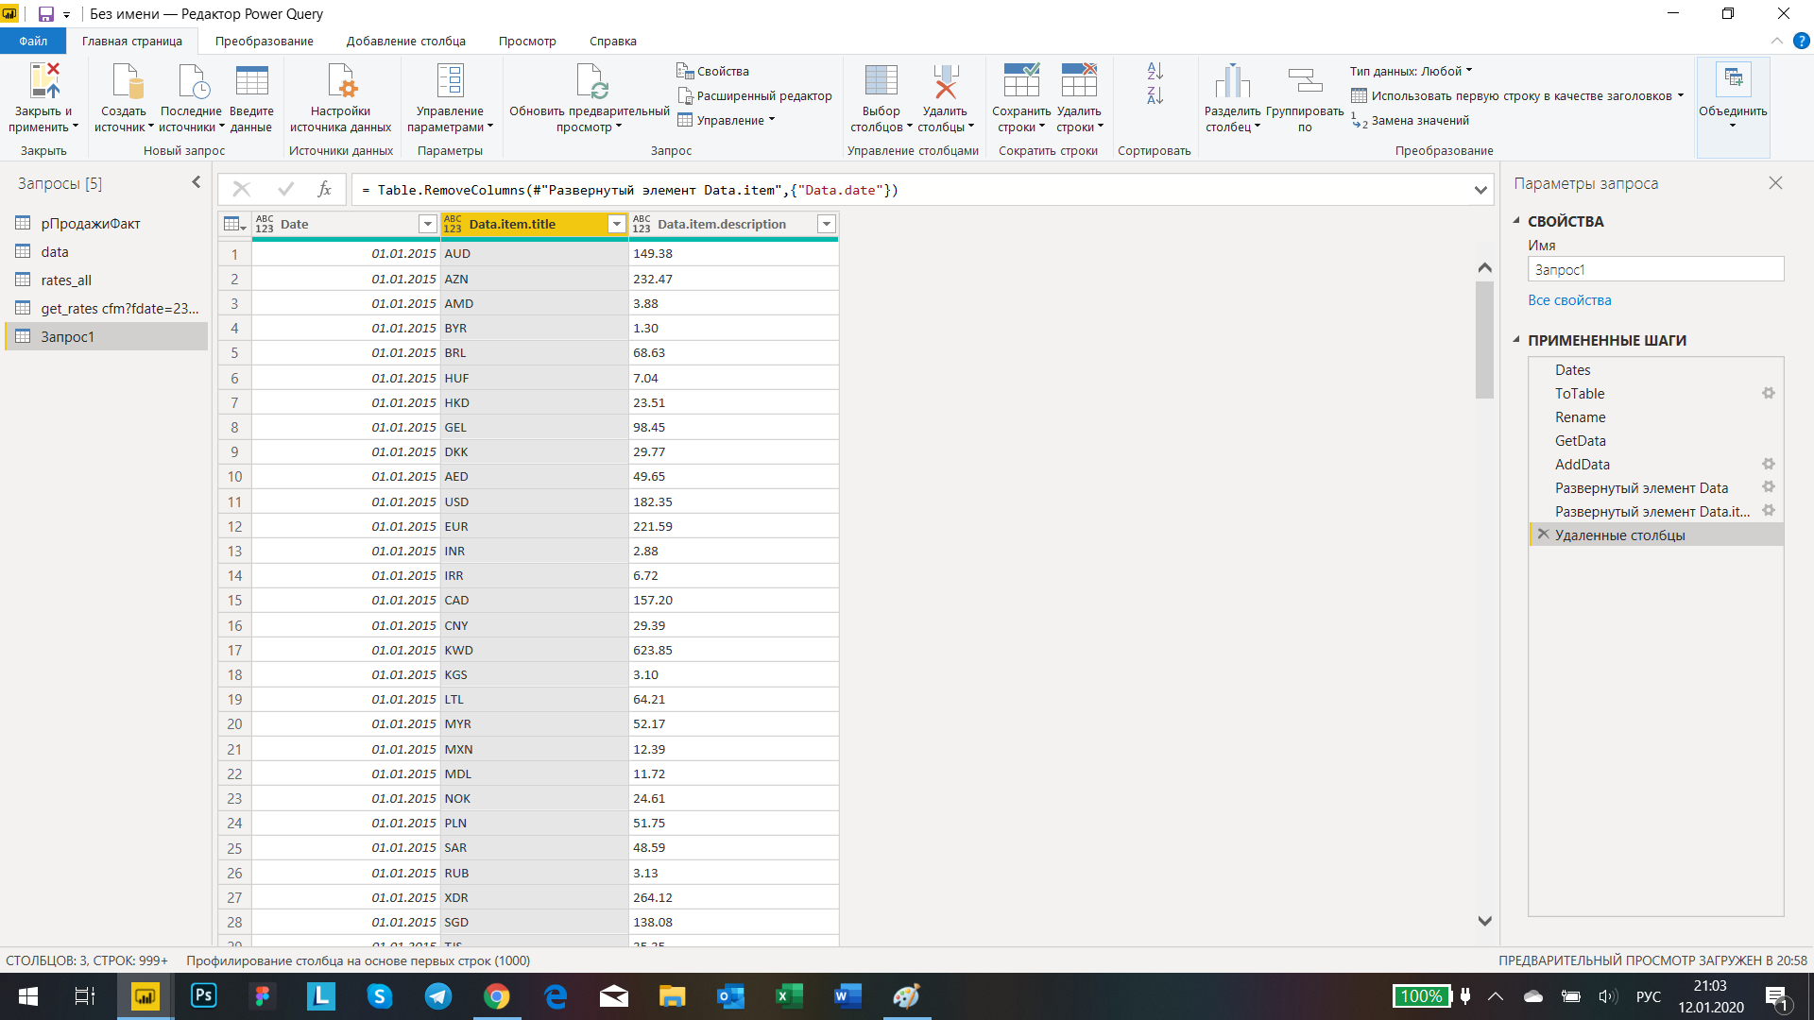Sort ascending with the A-Z icon
The width and height of the screenshot is (1814, 1020).
point(1155,71)
